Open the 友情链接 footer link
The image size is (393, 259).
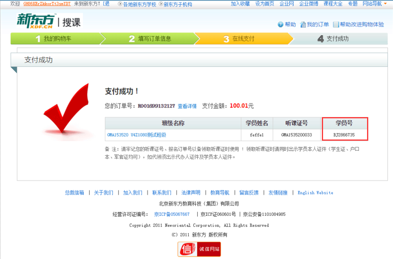coord(278,193)
